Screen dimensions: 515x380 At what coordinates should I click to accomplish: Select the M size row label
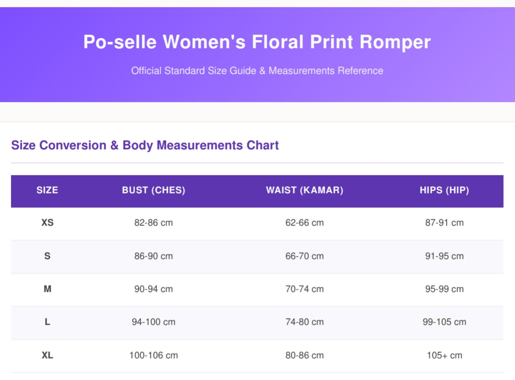[x=47, y=289]
